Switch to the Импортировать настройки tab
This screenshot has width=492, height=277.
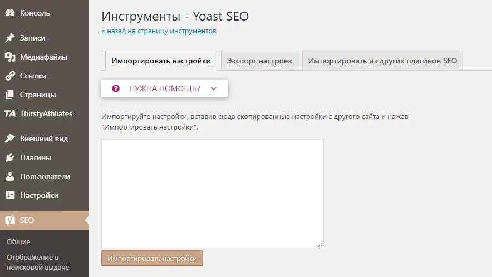161,61
